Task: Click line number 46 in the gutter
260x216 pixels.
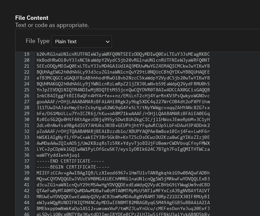Action: 27,214
